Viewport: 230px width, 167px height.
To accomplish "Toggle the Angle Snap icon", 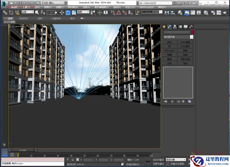I will (x=118, y=13).
